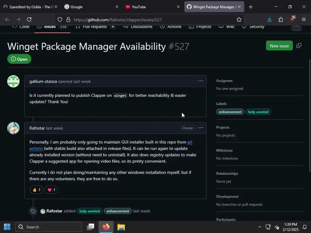Open the Rafostar username link in comment header

click(x=37, y=128)
